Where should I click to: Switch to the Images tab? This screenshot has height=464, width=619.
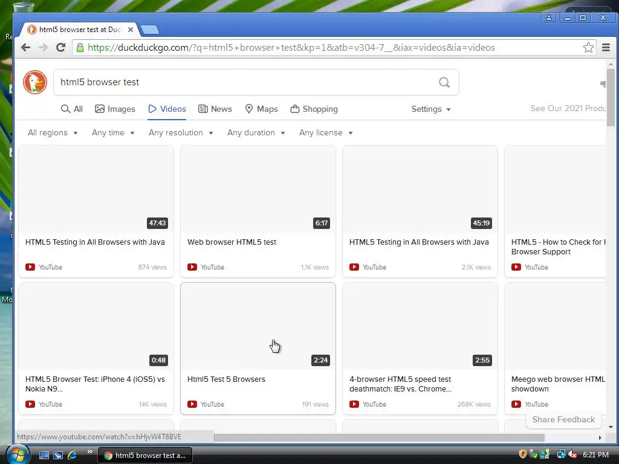click(115, 109)
